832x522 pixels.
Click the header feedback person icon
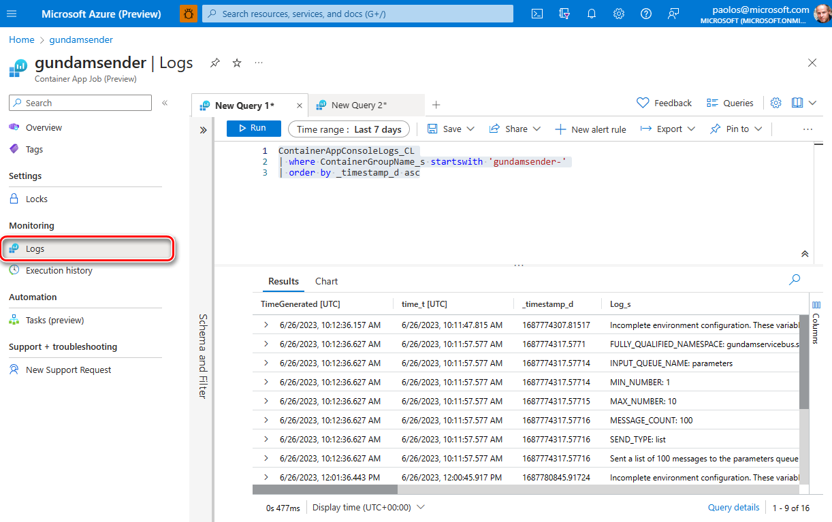tap(673, 14)
